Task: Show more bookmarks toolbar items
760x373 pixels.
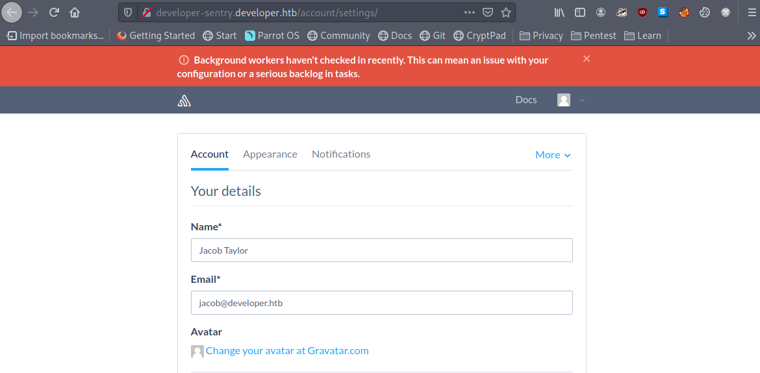Action: (752, 36)
